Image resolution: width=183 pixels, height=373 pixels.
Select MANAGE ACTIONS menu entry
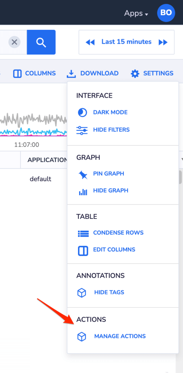pyautogui.click(x=120, y=336)
